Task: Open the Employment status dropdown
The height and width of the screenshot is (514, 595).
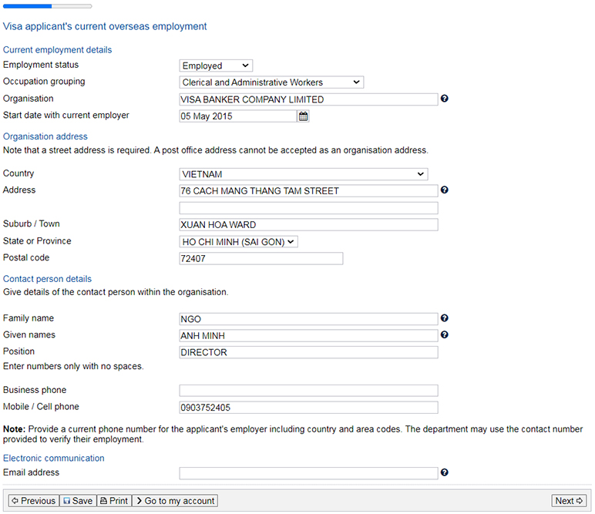Action: pos(216,66)
